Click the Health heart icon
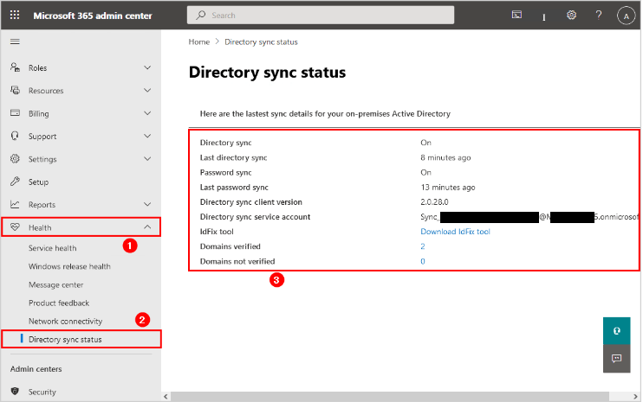Image resolution: width=643 pixels, height=402 pixels. (16, 227)
